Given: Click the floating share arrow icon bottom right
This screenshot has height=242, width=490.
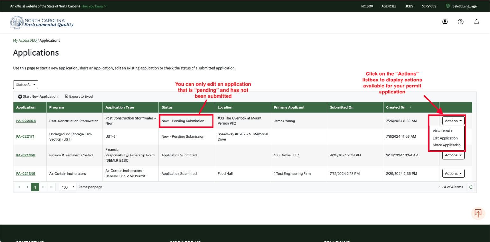Looking at the screenshot, I should pos(478,213).
